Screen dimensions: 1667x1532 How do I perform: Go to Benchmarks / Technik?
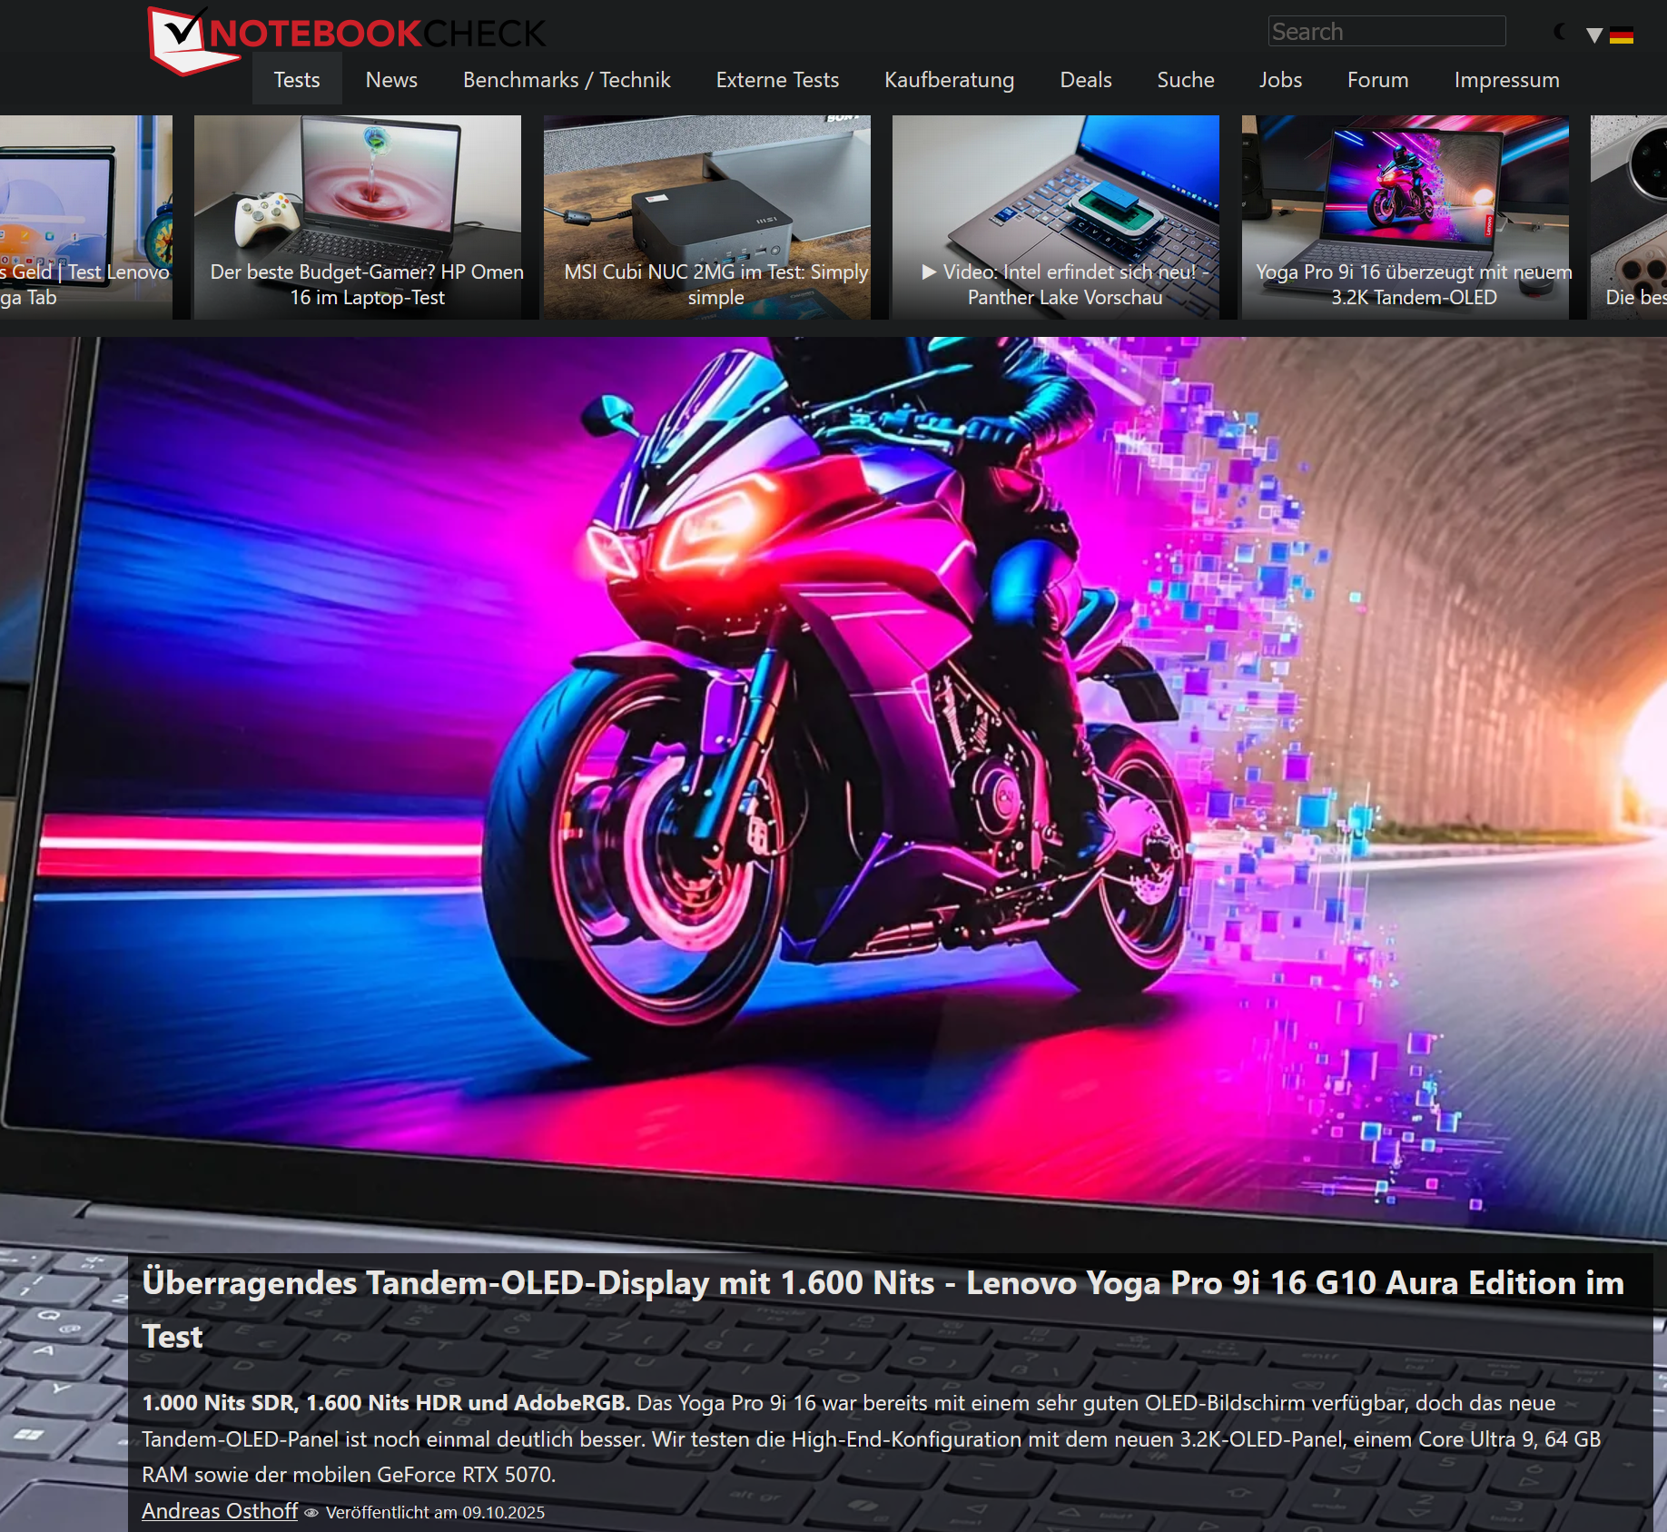tap(567, 80)
